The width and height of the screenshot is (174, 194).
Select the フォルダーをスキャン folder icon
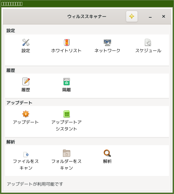point(67,153)
